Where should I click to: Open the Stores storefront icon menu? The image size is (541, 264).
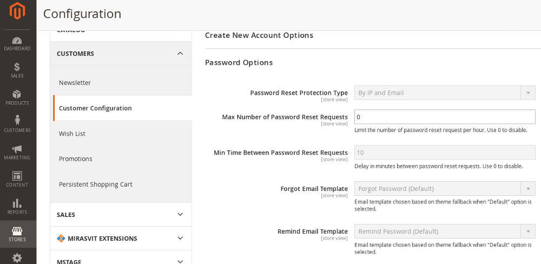[17, 234]
